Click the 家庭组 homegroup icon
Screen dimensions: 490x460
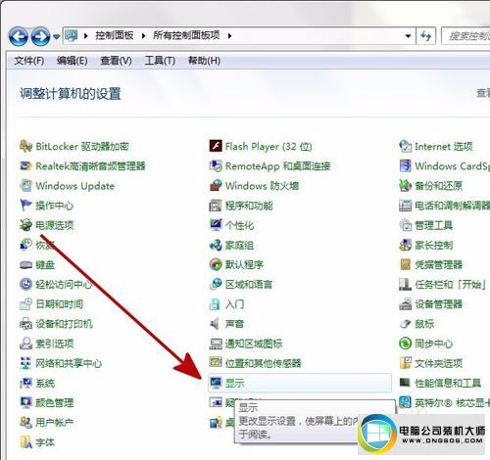click(216, 245)
